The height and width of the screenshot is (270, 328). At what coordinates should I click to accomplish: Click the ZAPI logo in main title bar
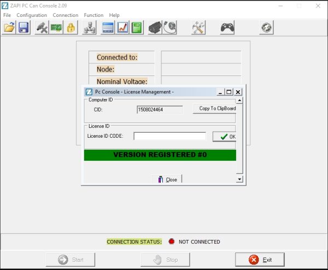tap(5, 5)
